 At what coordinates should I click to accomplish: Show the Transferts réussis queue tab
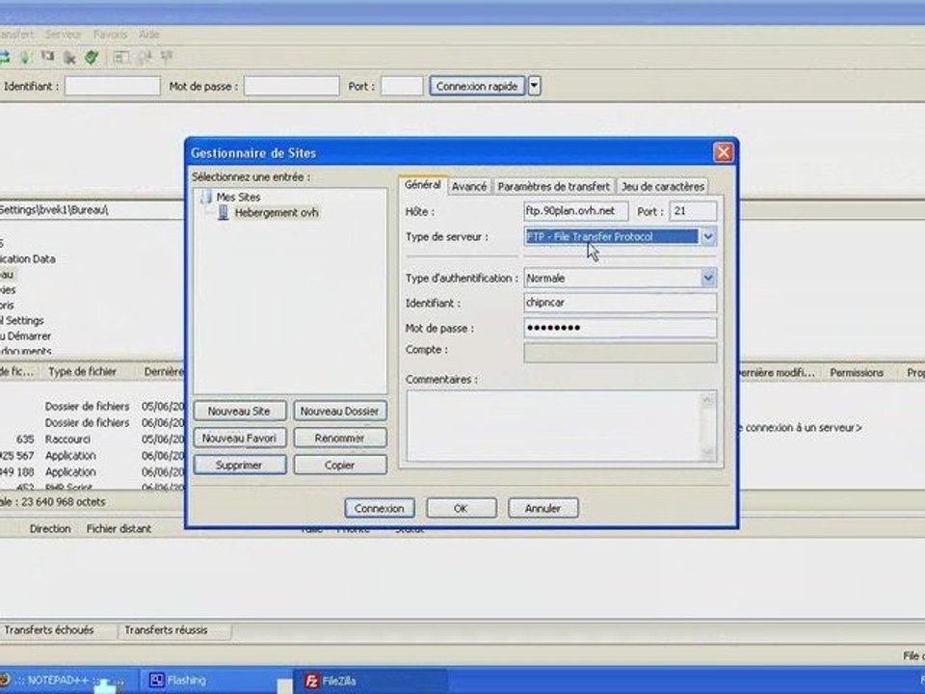coord(166,630)
